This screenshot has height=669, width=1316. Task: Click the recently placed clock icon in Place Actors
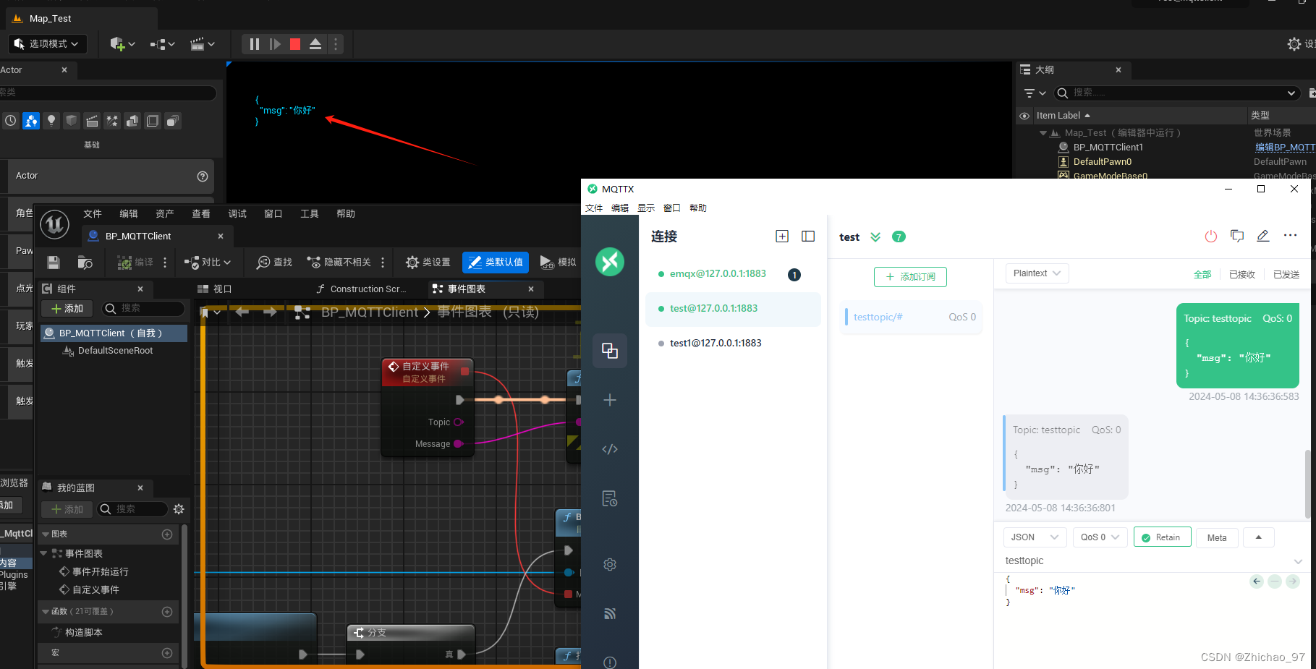click(x=10, y=121)
